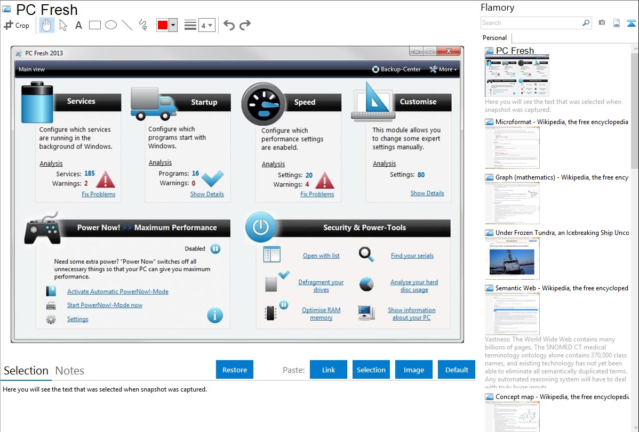
Task: Click the Startup truck icon
Action: coord(153,104)
